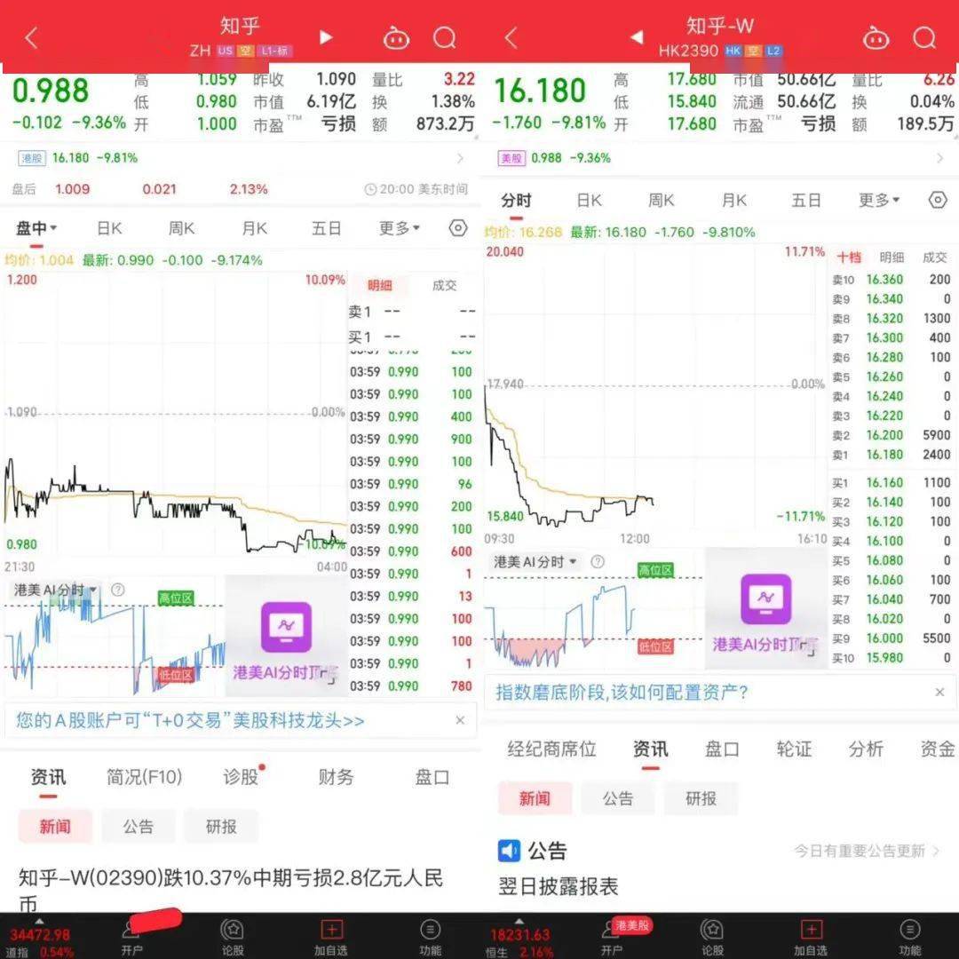Switch to 五日 tab on 知乎-W page
This screenshot has height=959, width=959.
806,200
